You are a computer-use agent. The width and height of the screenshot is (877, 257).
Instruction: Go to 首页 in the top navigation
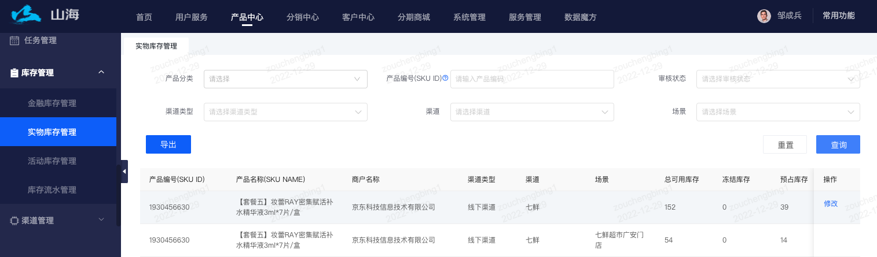coord(144,17)
